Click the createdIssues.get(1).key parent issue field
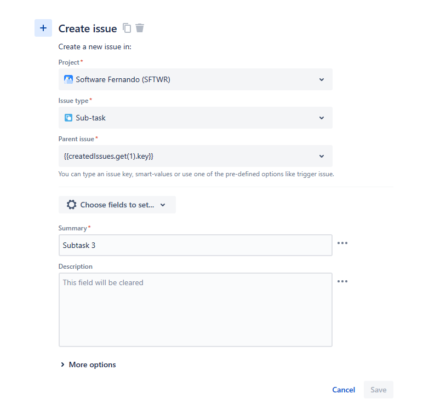 pyautogui.click(x=195, y=156)
